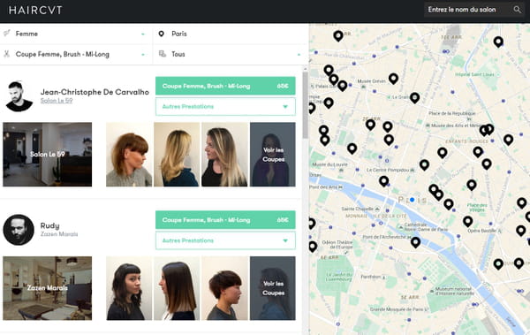Open the Coupe Femme, Brush service dropdown

pyautogui.click(x=76, y=55)
